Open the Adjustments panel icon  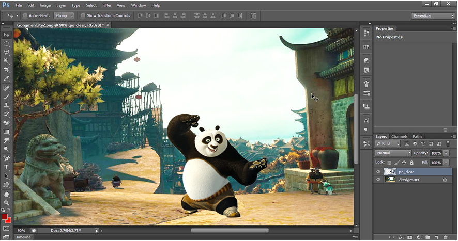pyautogui.click(x=367, y=61)
